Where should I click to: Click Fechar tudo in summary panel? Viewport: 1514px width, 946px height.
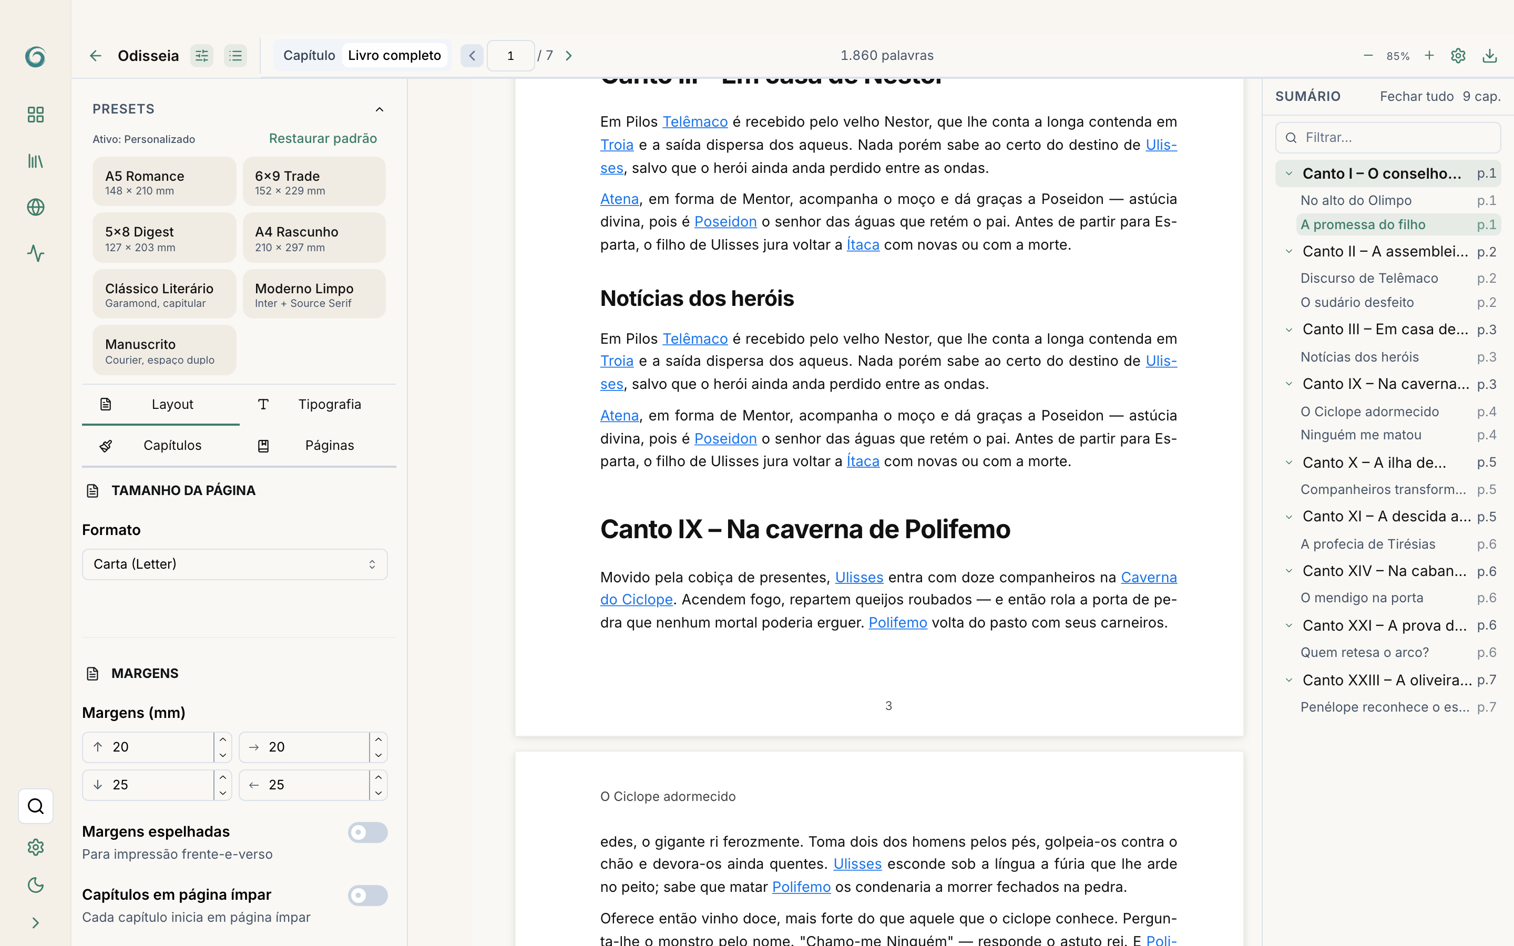point(1416,96)
